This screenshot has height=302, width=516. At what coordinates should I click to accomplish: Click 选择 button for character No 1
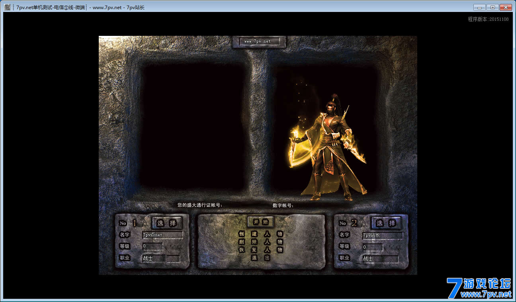coord(167,223)
